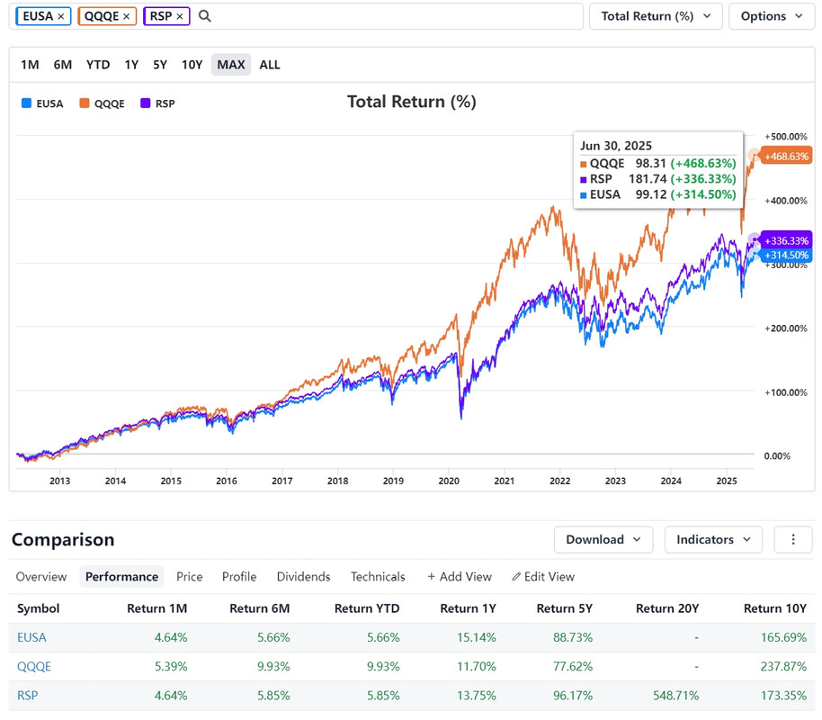Click the plus icon on Add View
The width and height of the screenshot is (822, 720).
[432, 577]
